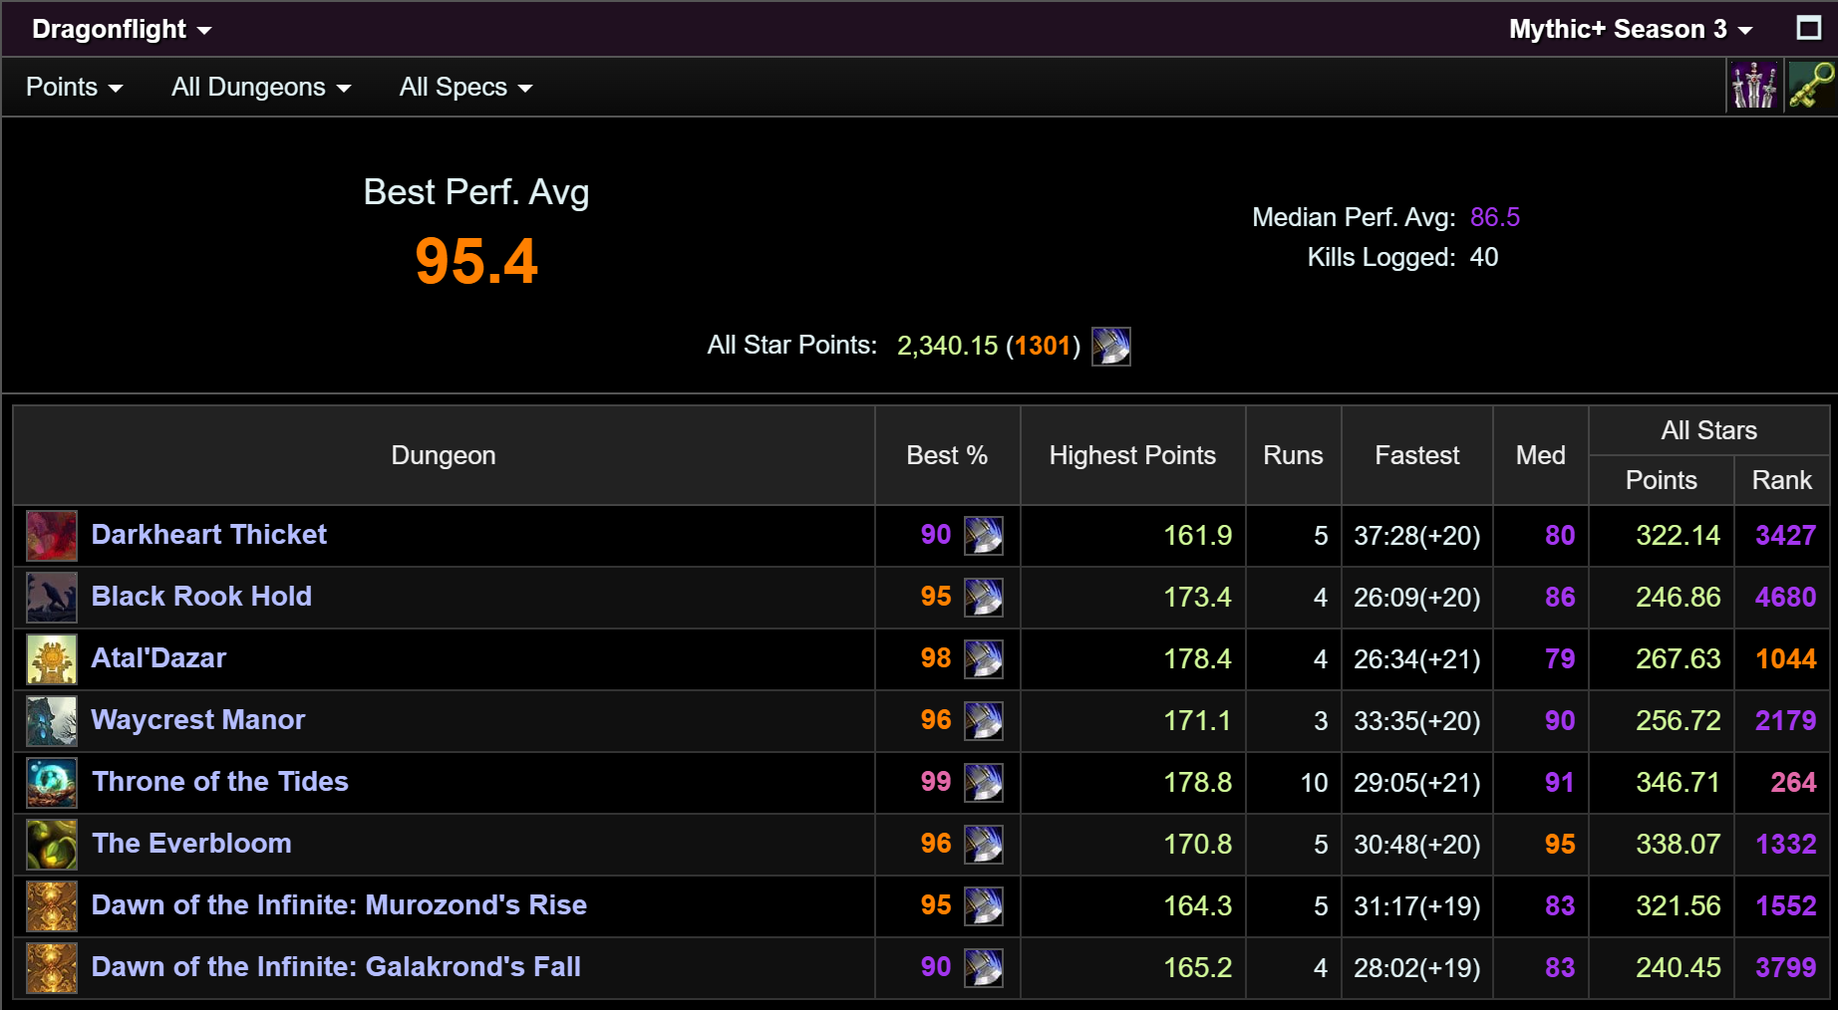
Task: Sort by the Best % column header
Action: 947,455
